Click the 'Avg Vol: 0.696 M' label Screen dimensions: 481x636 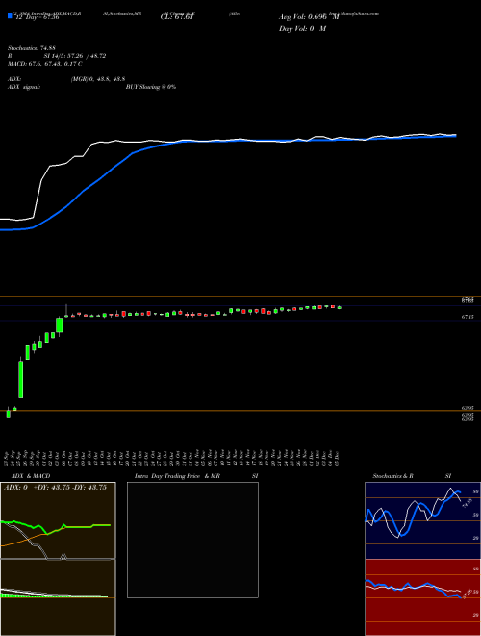309,17
